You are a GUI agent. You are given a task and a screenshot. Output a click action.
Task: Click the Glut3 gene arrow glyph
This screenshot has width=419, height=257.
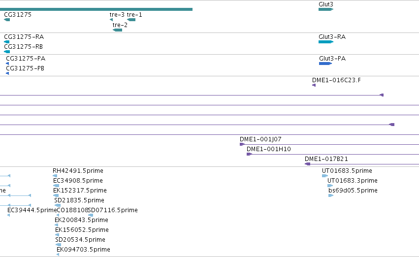tap(326, 9)
